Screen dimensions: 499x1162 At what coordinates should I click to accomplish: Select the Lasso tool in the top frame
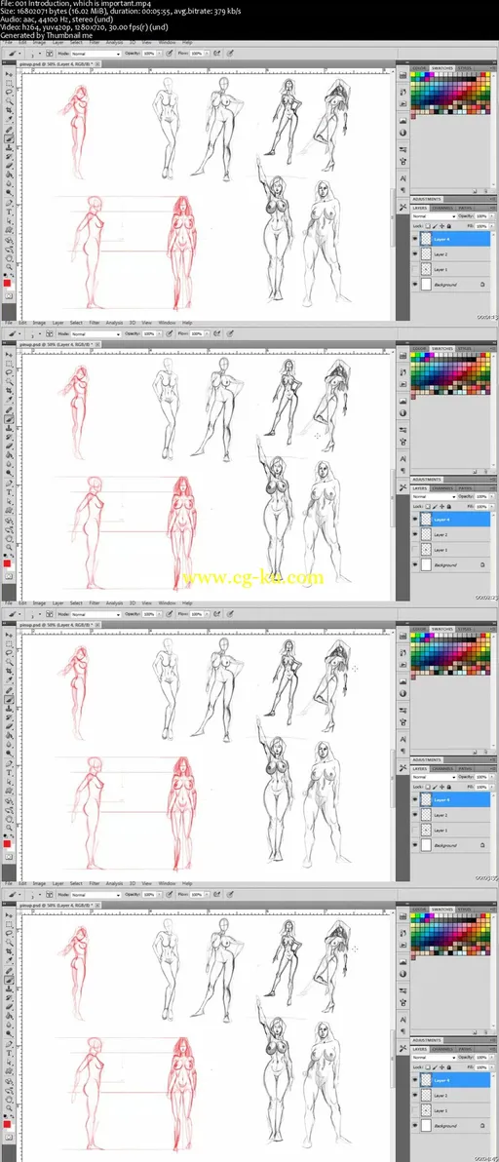[9, 92]
